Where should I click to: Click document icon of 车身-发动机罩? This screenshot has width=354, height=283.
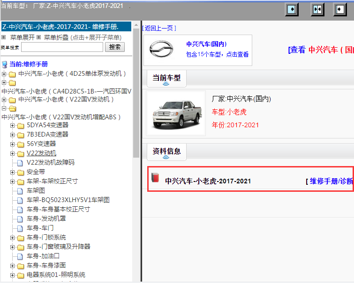tap(20, 219)
